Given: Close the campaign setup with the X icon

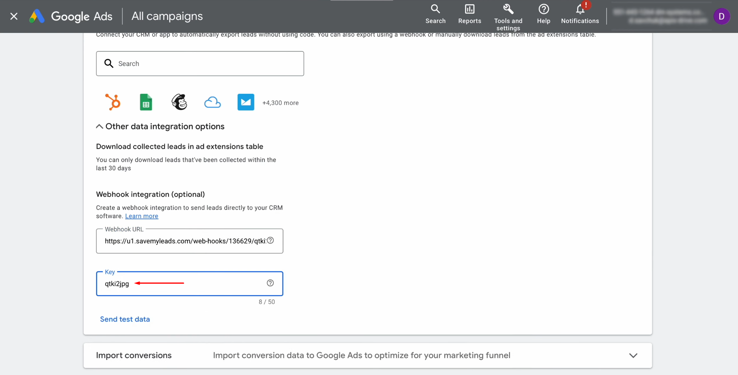Looking at the screenshot, I should tap(14, 16).
